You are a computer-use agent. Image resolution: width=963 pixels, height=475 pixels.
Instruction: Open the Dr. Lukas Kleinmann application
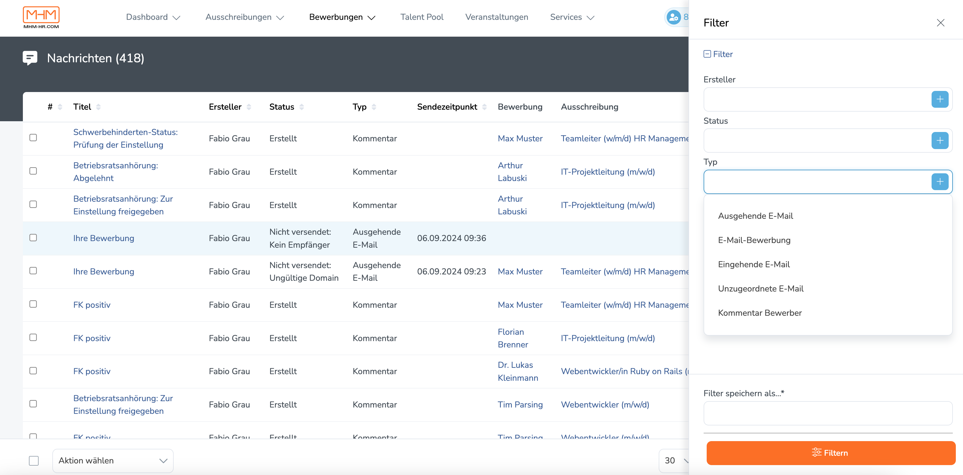pos(518,371)
